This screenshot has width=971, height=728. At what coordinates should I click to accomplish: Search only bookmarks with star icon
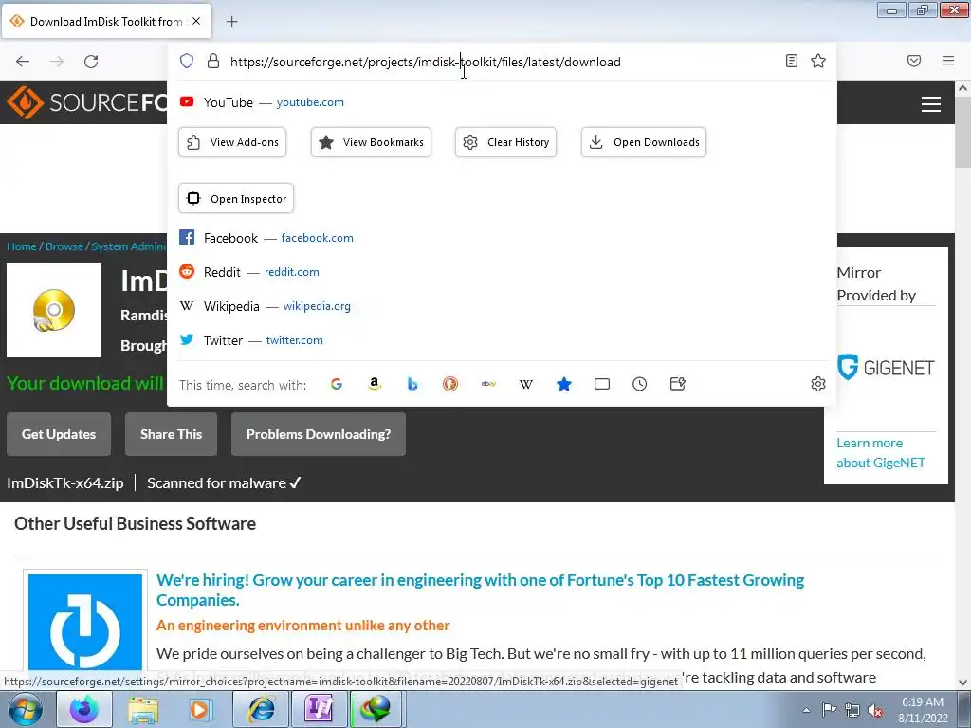tap(563, 384)
